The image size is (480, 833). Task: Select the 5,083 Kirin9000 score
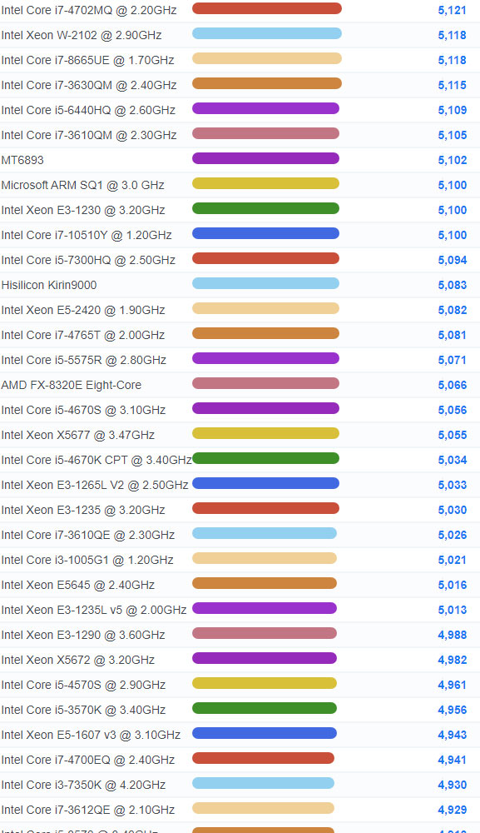coord(453,285)
